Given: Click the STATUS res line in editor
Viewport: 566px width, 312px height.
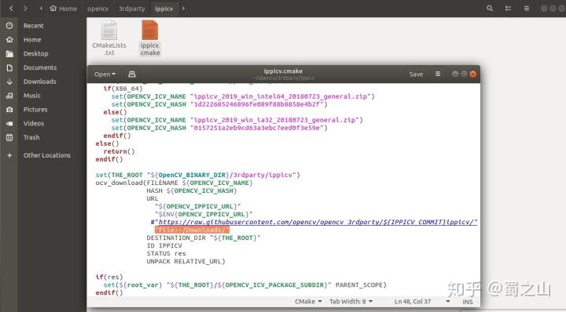Looking at the screenshot, I should coord(166,254).
